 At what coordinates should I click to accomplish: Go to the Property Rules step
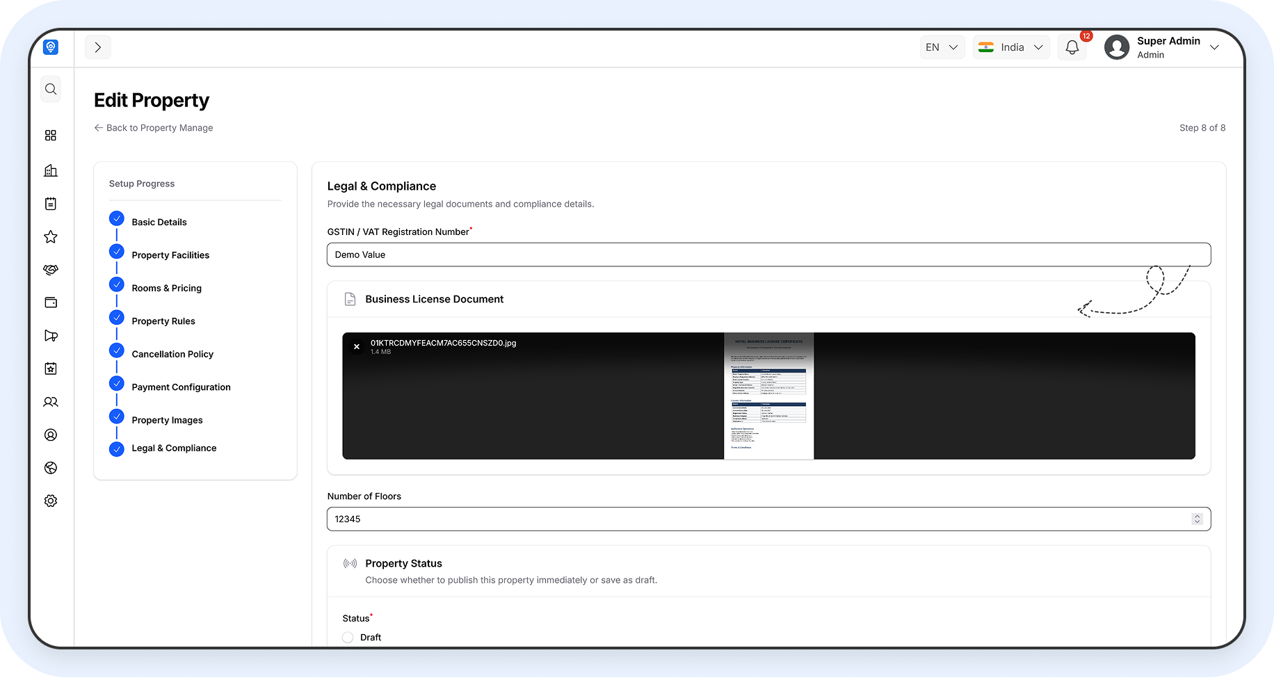(x=163, y=321)
